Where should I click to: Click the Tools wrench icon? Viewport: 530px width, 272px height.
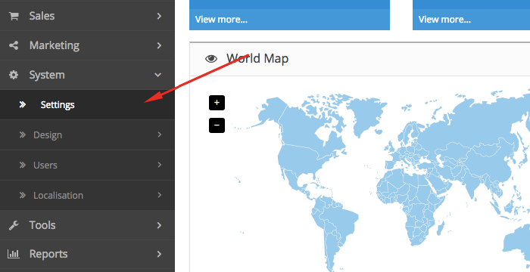[14, 225]
